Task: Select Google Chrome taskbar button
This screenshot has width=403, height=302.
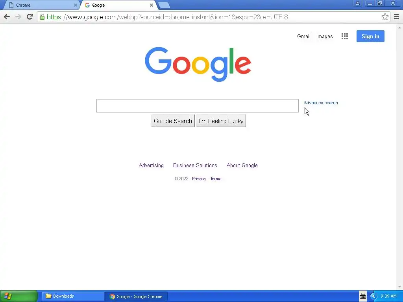Action: [x=136, y=296]
